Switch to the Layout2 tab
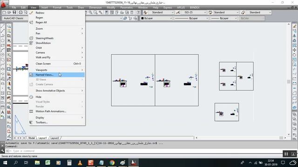298x167 pixels. click(x=55, y=138)
